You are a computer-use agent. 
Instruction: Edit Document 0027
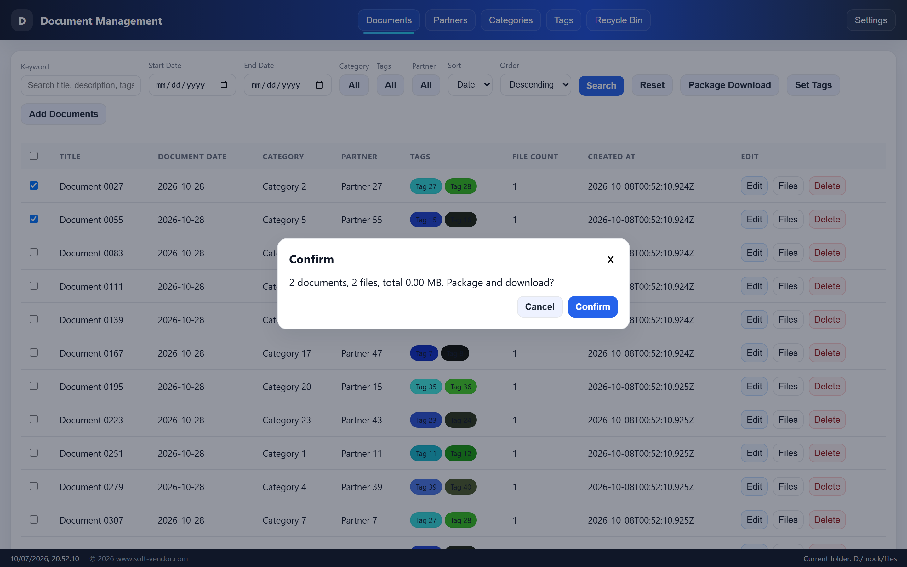754,186
